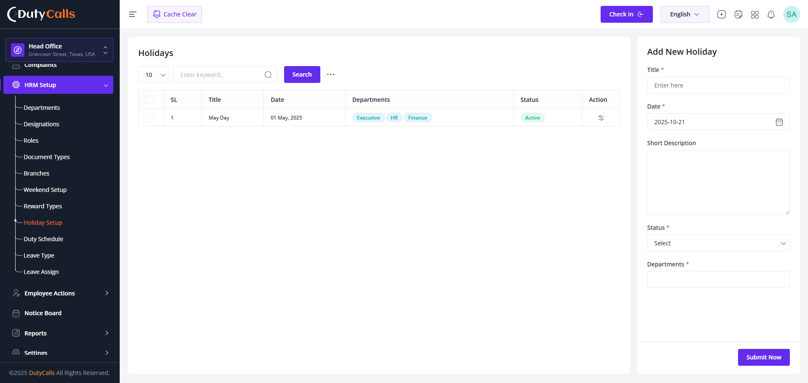Click the Cache Clear button

[174, 14]
